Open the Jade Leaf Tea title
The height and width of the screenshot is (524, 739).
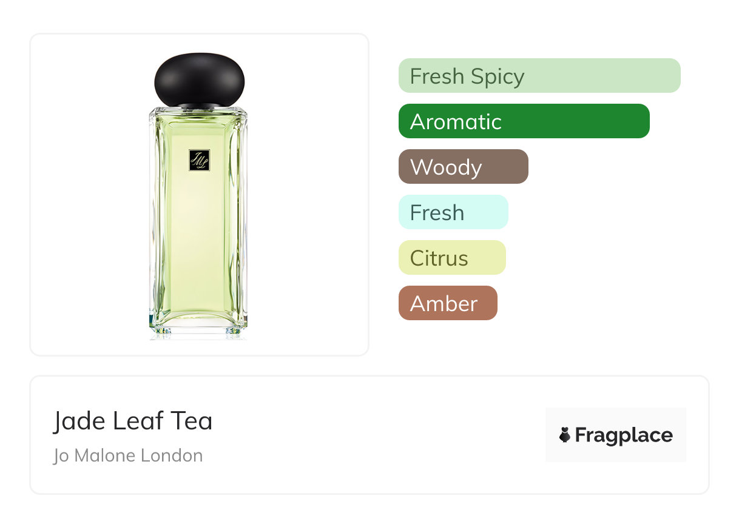133,421
